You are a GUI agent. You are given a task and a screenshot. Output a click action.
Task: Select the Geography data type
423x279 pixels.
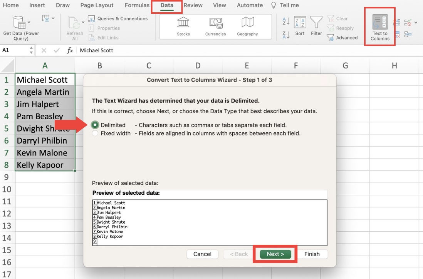pyautogui.click(x=247, y=27)
